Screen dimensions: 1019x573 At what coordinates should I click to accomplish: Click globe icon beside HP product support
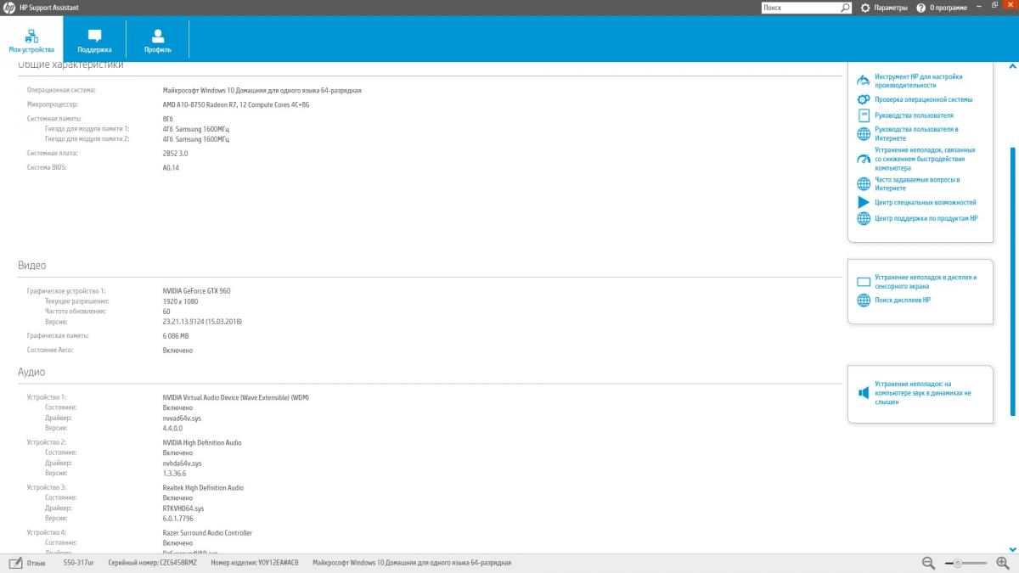(x=863, y=218)
